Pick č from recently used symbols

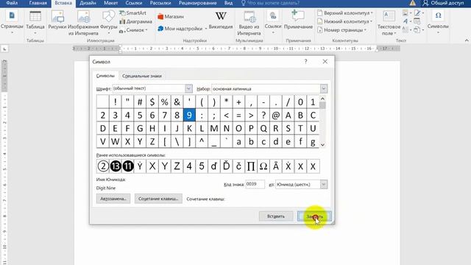click(x=238, y=166)
